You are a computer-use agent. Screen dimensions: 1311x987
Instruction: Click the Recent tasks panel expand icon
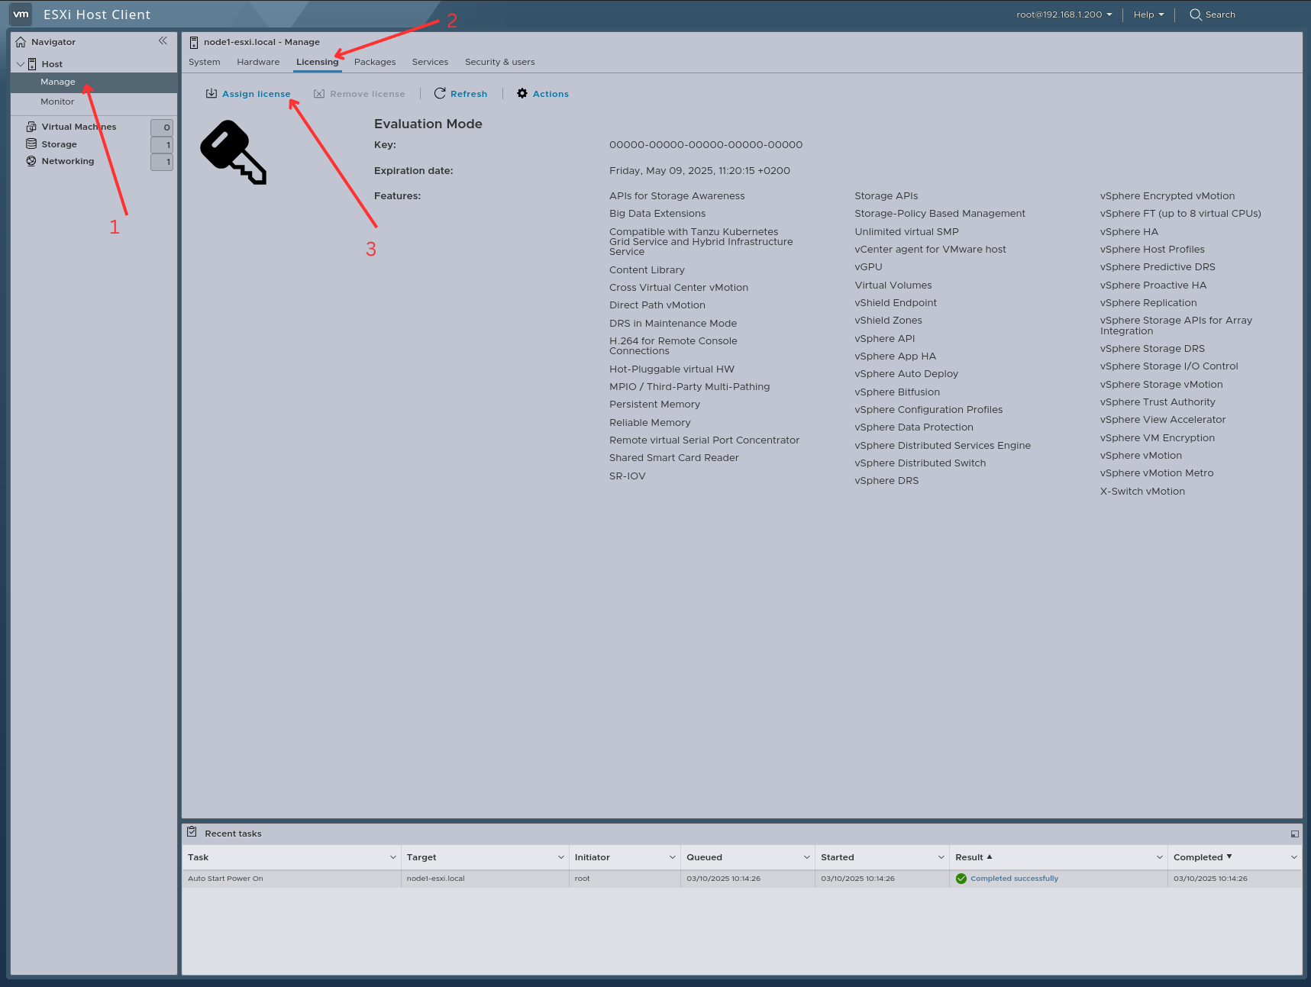(1294, 834)
